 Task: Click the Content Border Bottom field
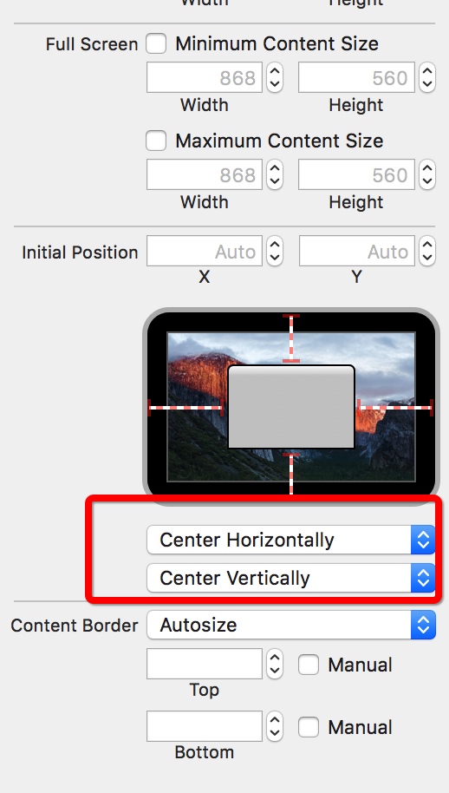205,726
